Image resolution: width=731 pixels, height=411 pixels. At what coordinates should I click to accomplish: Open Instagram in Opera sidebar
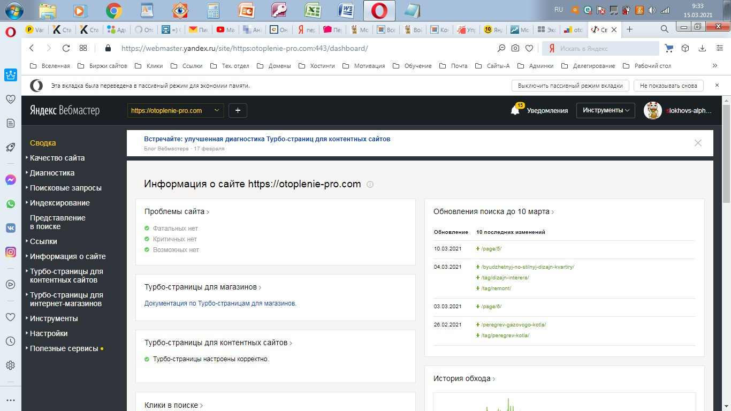[10, 252]
